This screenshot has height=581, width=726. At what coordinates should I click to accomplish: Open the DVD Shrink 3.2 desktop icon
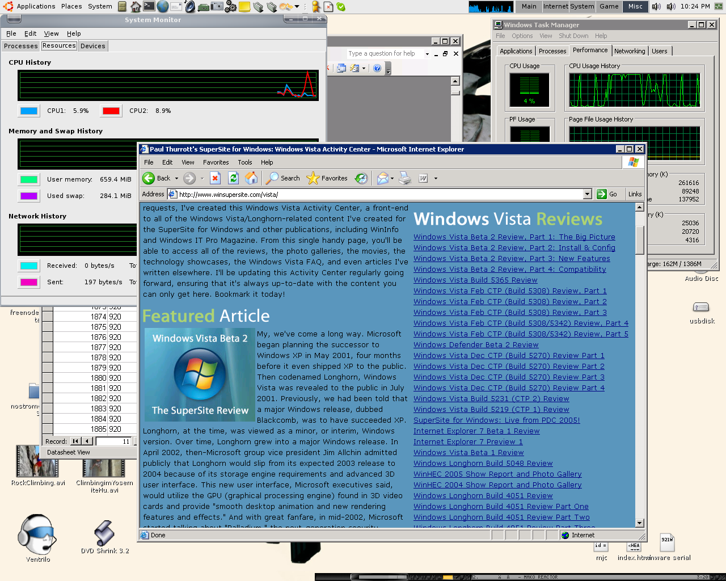coord(105,537)
